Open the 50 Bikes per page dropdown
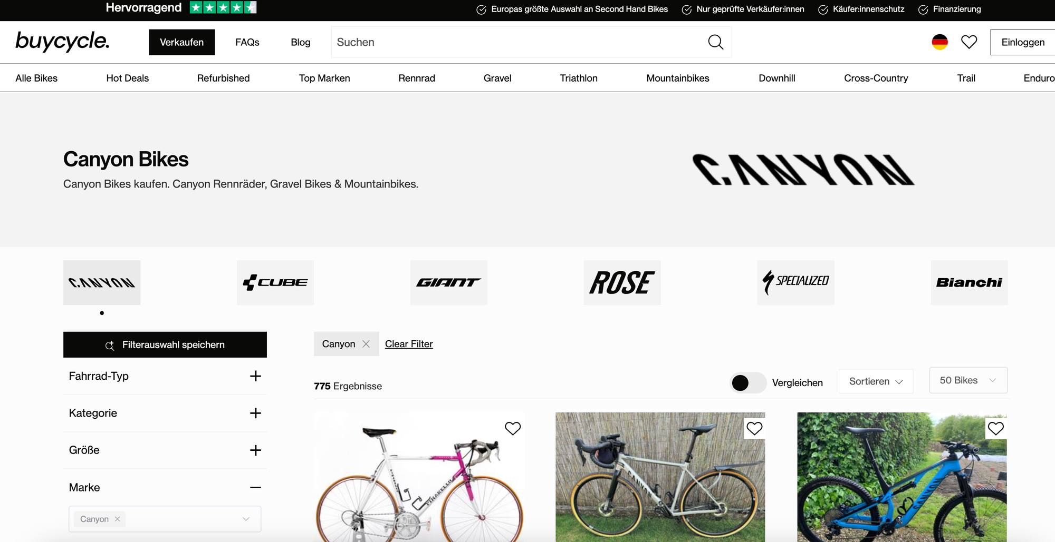 coord(968,380)
